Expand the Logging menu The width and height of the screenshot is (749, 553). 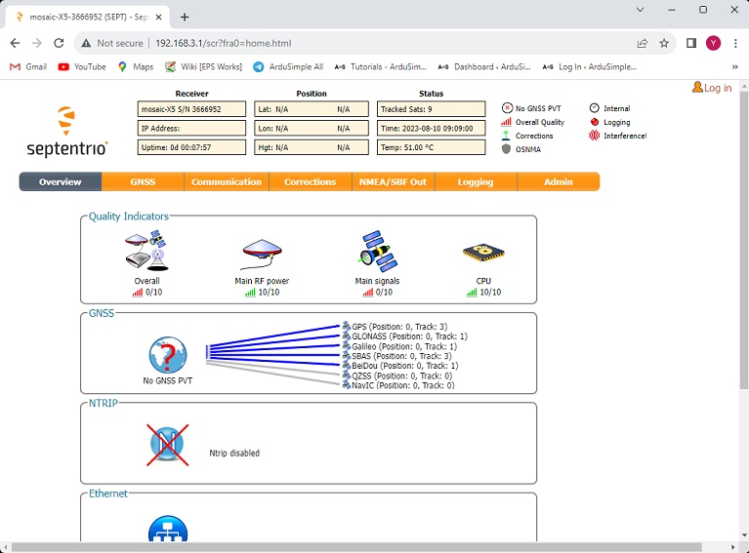point(476,181)
